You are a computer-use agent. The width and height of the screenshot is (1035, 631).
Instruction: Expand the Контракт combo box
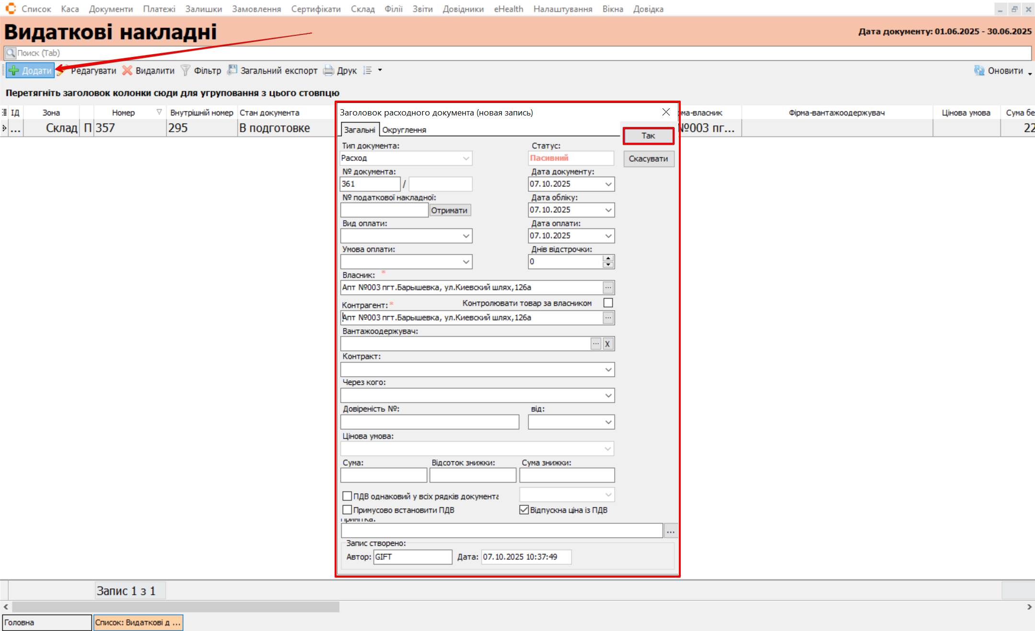608,369
